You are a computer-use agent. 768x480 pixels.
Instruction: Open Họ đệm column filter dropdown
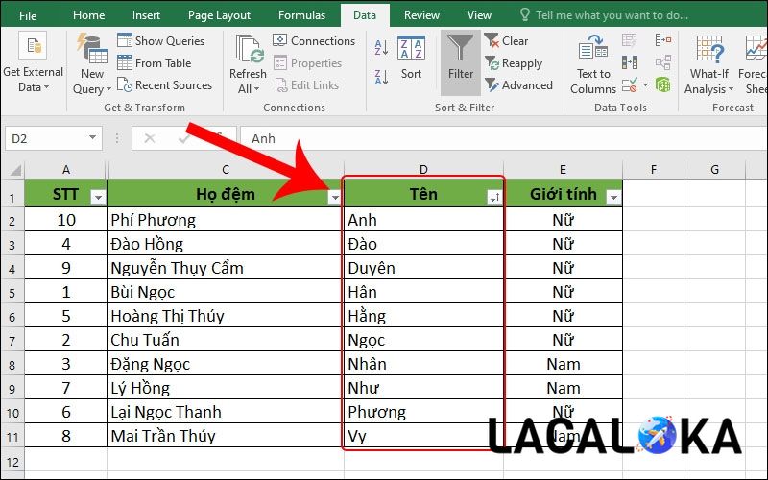tap(334, 198)
